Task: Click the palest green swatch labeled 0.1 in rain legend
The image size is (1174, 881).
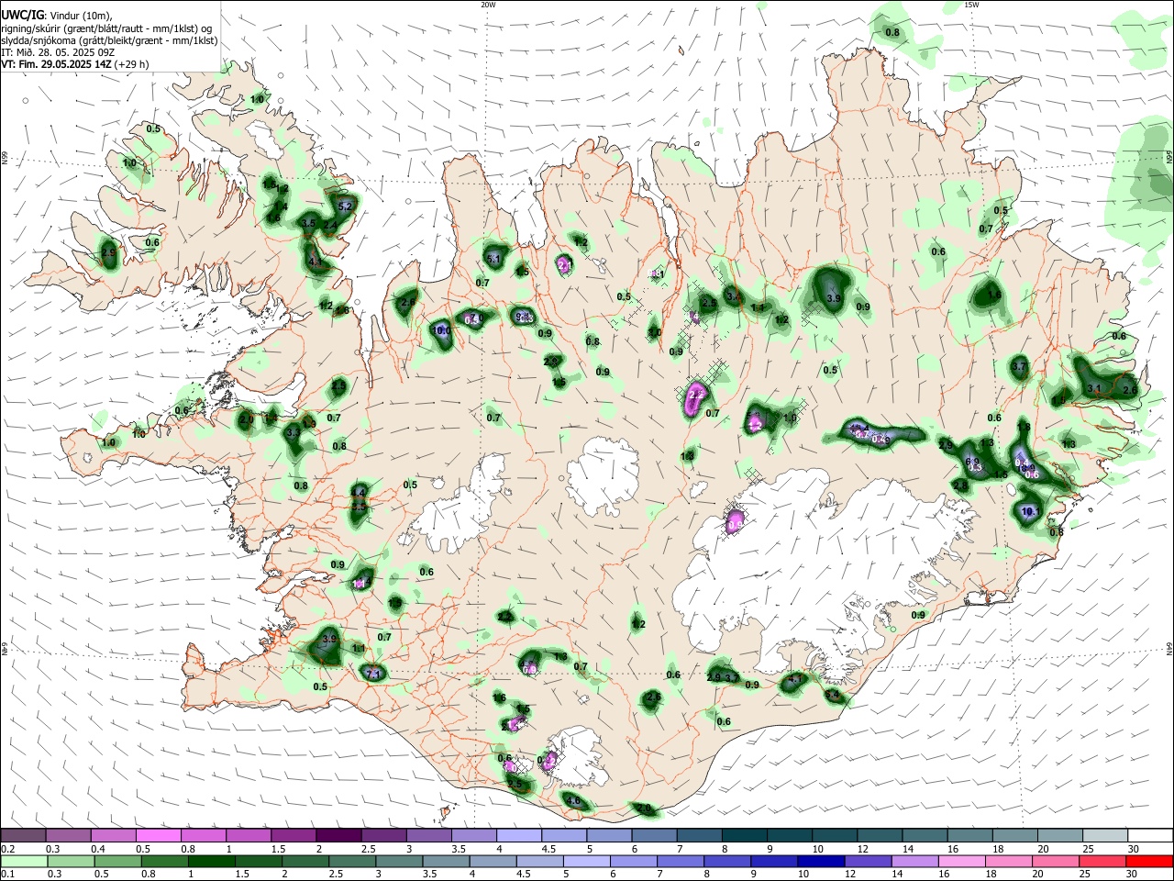Action: point(24,862)
